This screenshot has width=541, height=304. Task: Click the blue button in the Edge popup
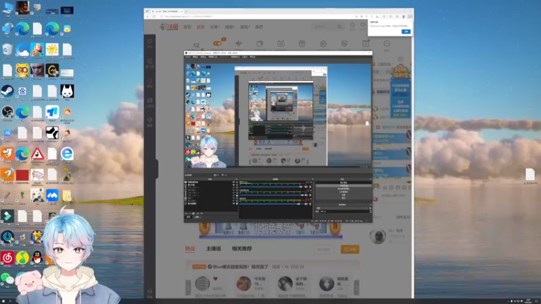[406, 31]
